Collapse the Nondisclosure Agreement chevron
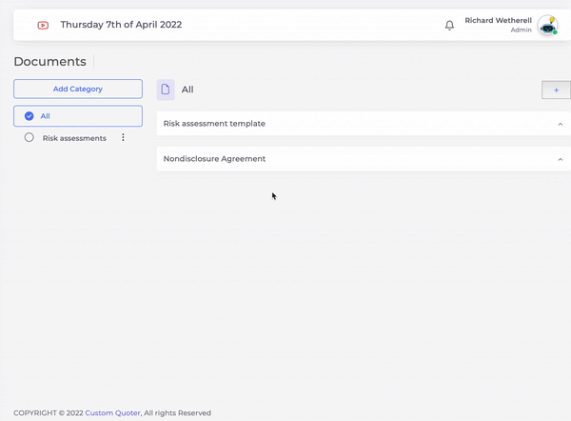The width and height of the screenshot is (571, 421). point(561,159)
